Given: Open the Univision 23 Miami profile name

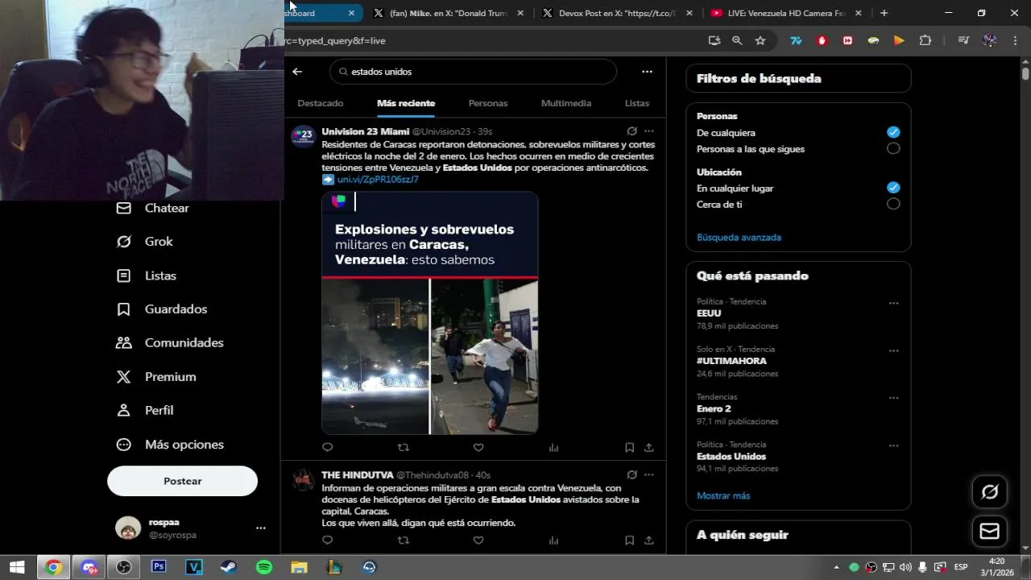Looking at the screenshot, I should (x=366, y=131).
